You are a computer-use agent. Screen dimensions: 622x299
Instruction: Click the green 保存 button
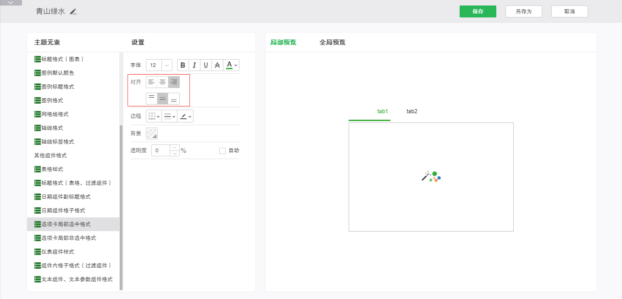click(478, 11)
